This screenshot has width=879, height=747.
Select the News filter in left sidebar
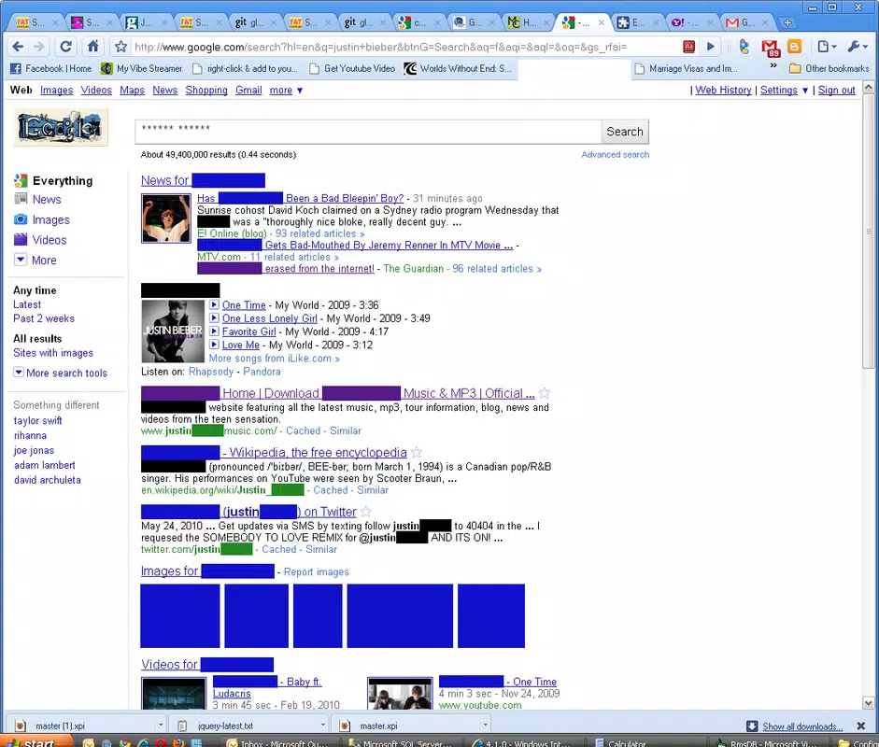click(x=47, y=200)
